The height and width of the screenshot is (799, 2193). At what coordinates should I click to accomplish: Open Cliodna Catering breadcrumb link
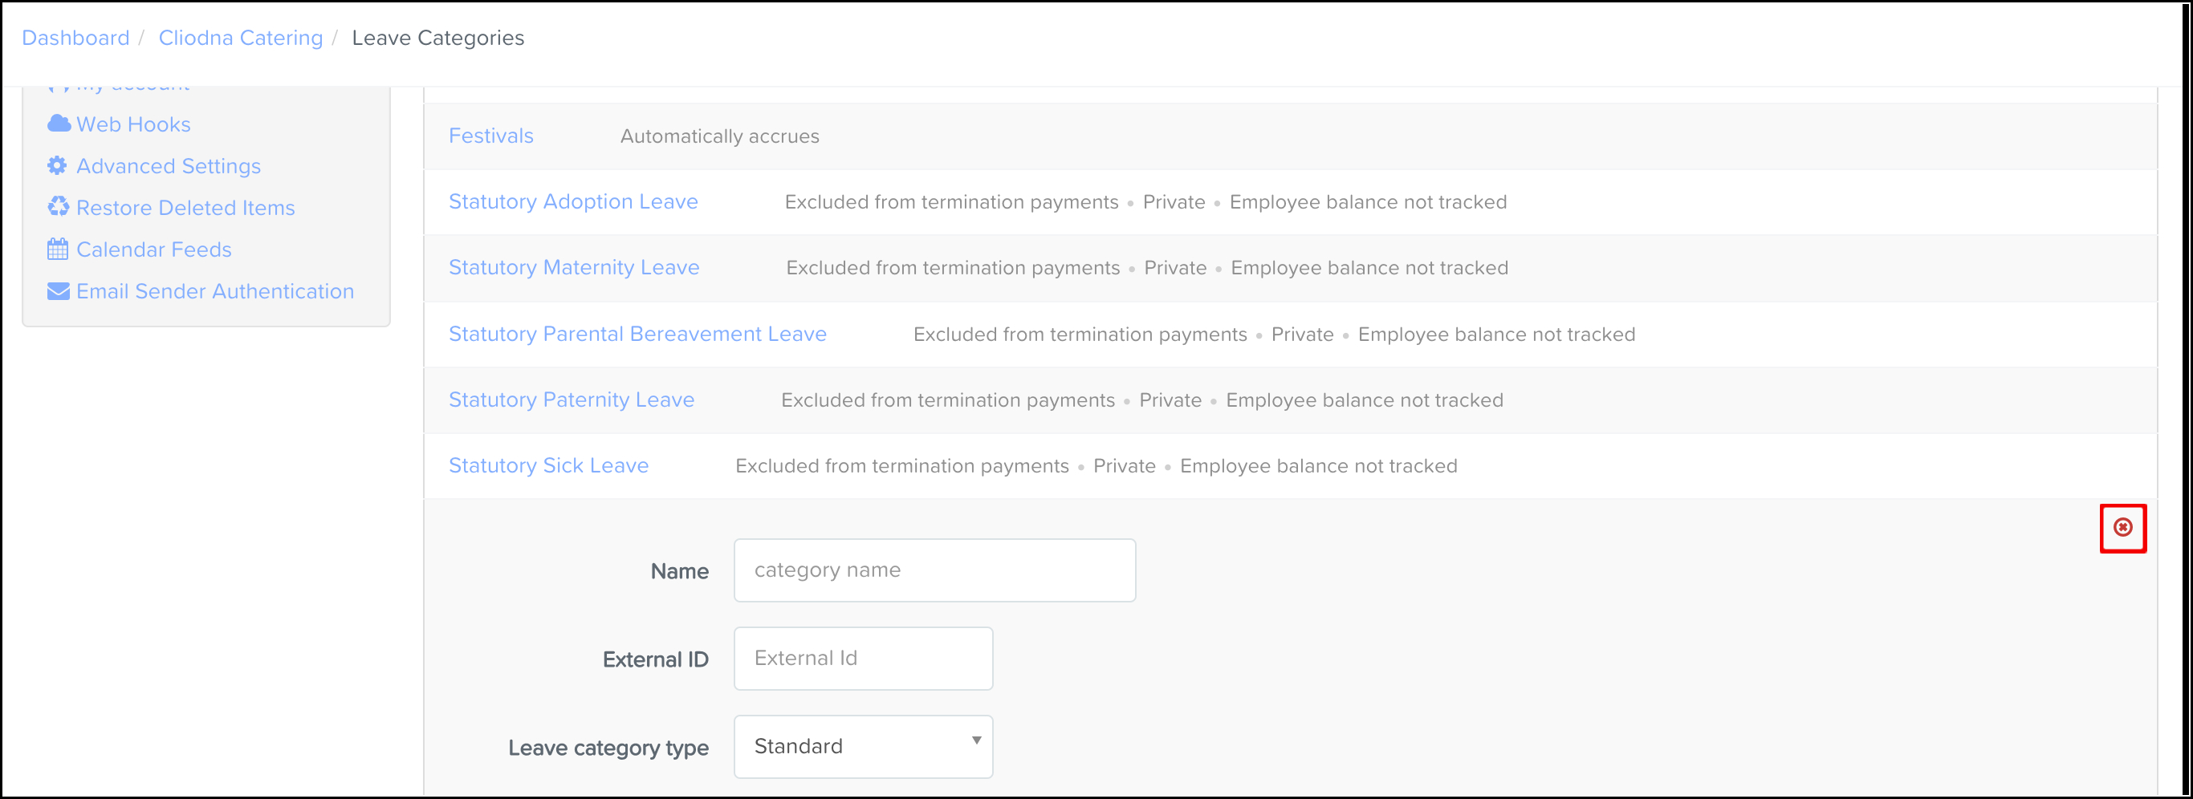240,39
